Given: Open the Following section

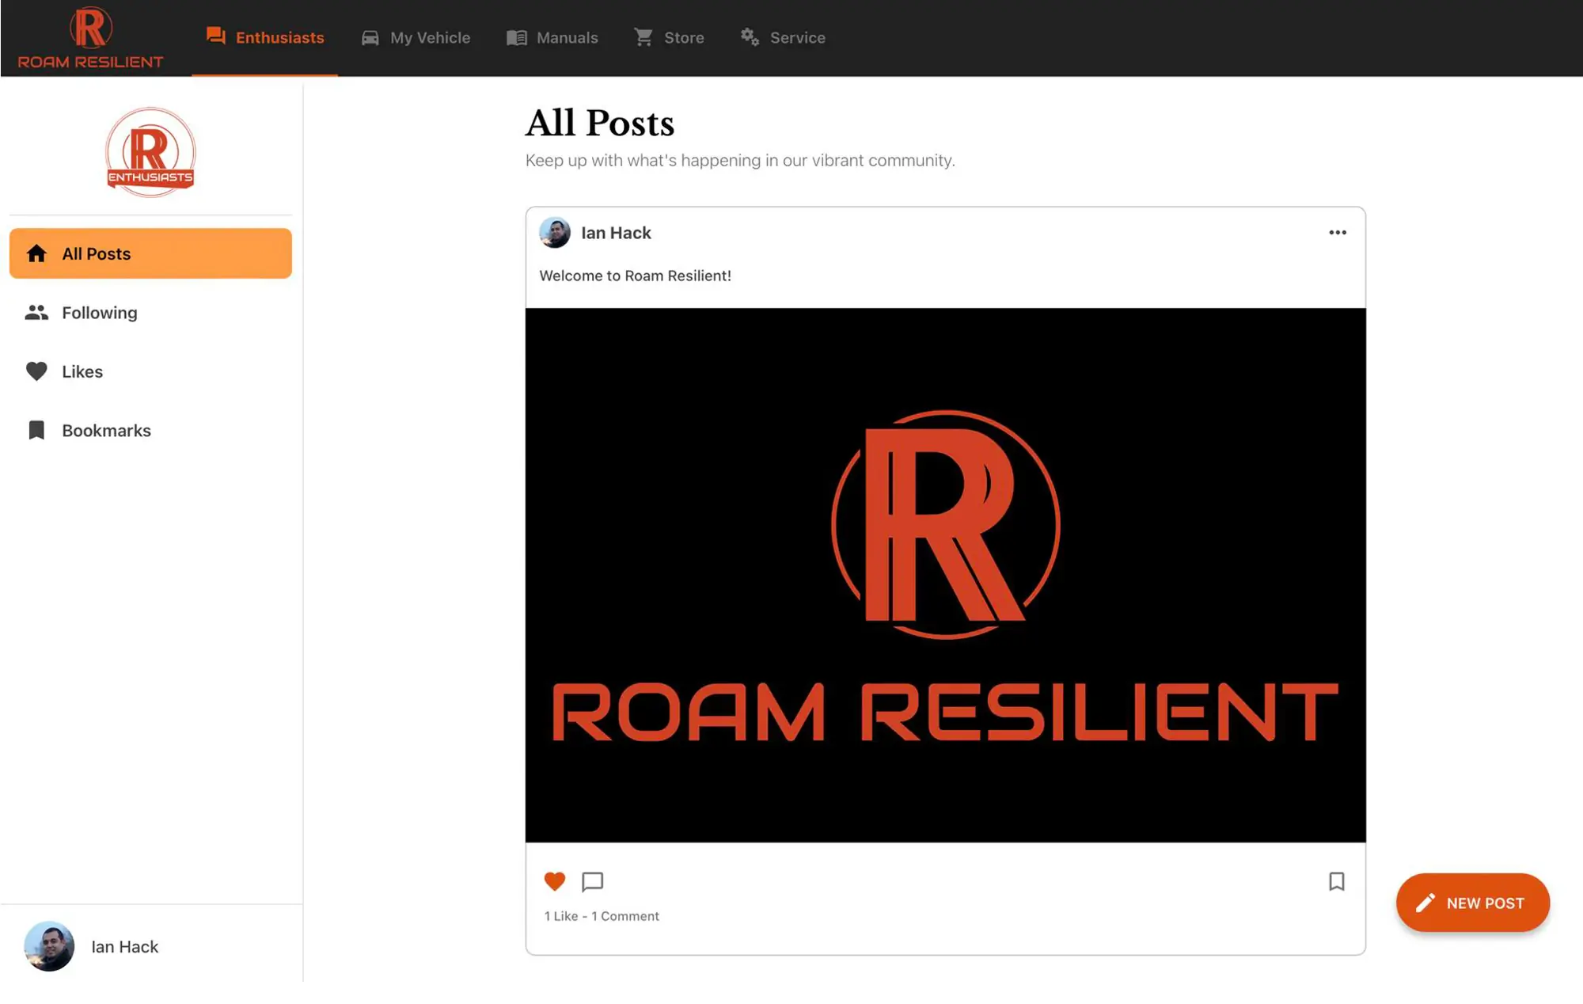Looking at the screenshot, I should (99, 312).
